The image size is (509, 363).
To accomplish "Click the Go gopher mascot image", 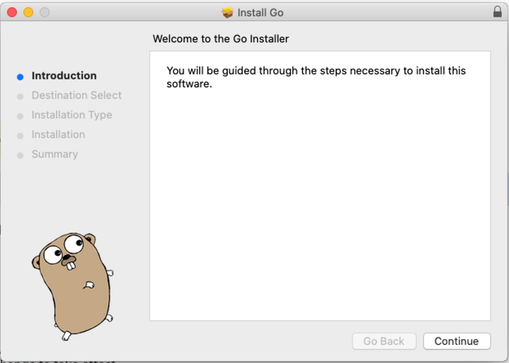I will point(72,286).
